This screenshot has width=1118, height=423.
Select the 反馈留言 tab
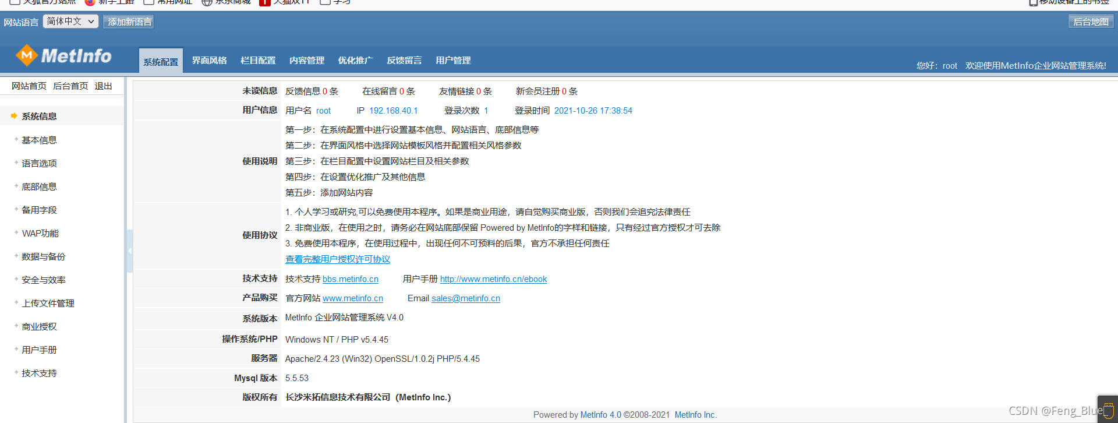[404, 61]
